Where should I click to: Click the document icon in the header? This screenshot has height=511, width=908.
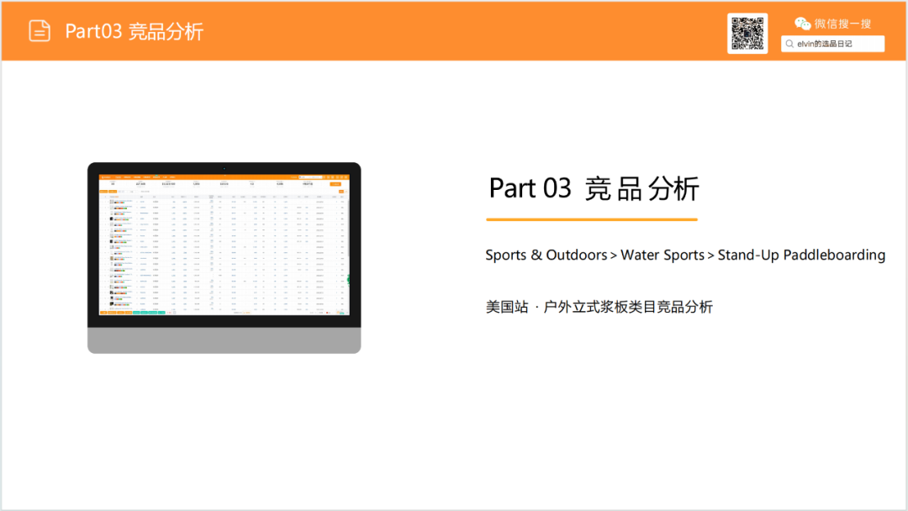(40, 31)
